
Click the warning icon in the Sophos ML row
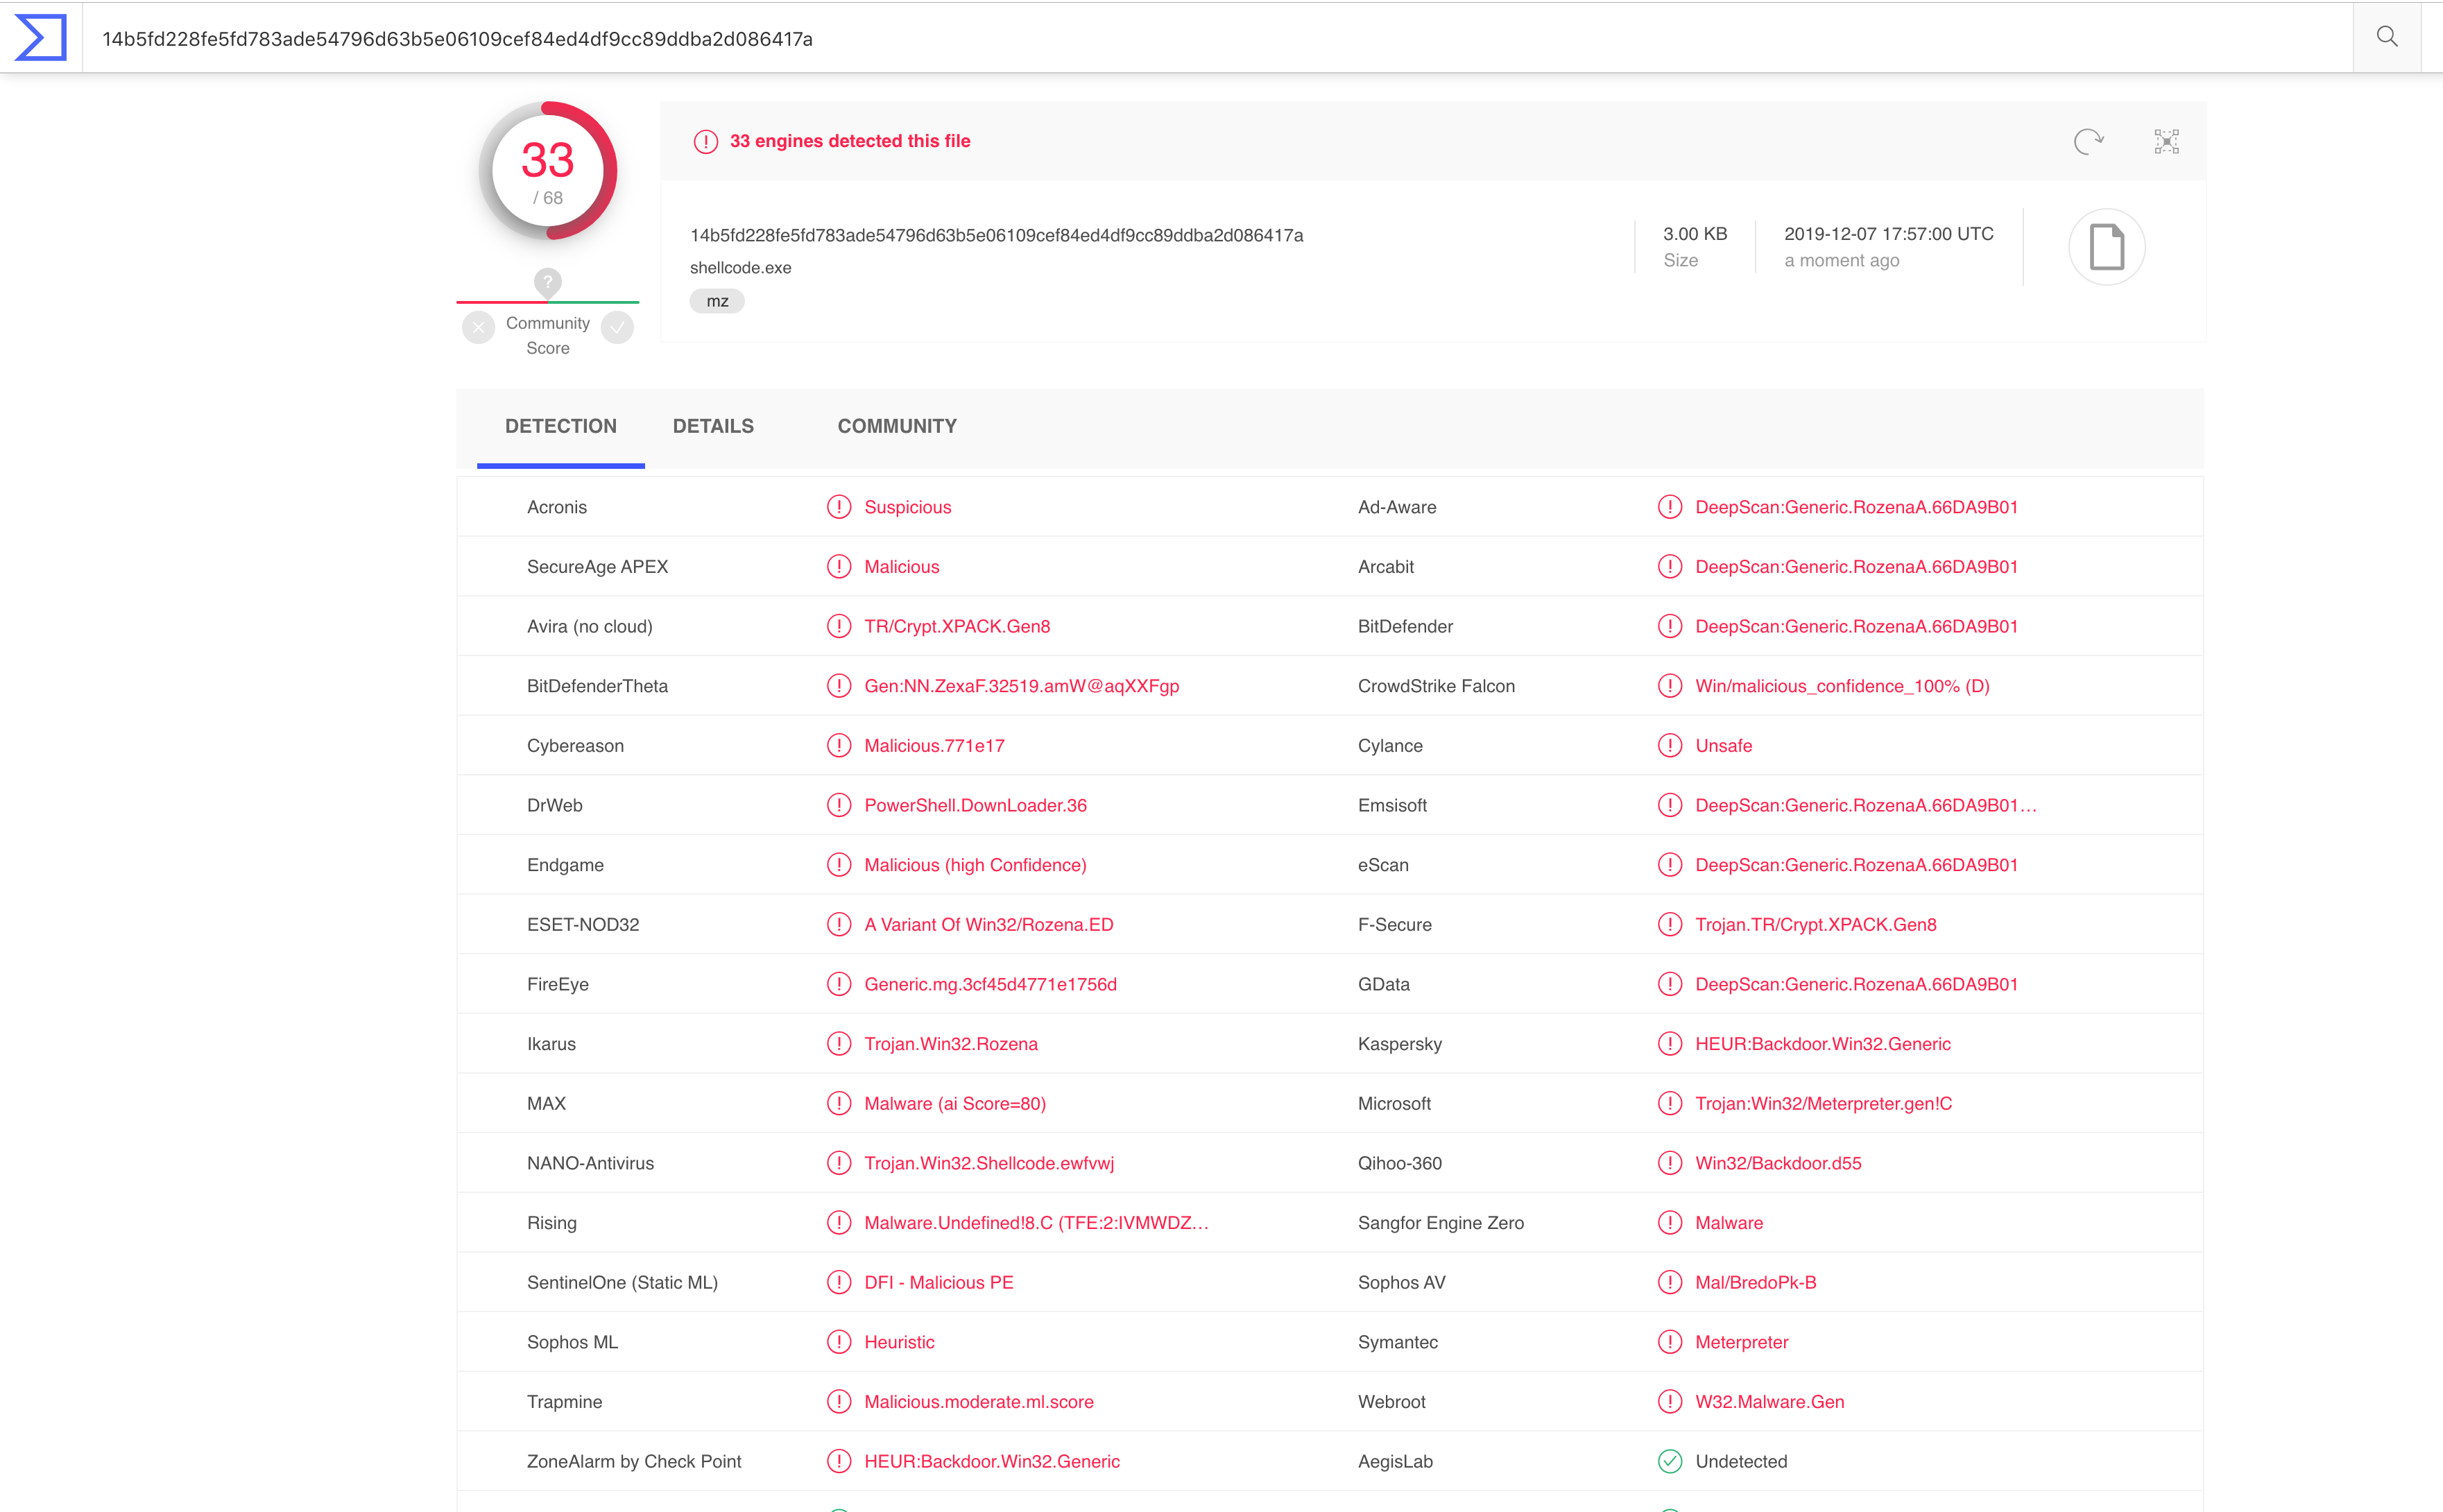[x=839, y=1342]
